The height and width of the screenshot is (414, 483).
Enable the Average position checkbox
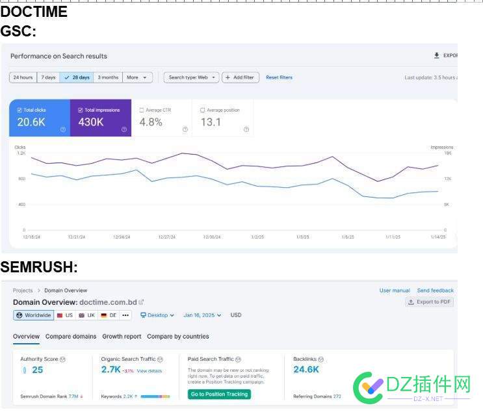pyautogui.click(x=203, y=110)
